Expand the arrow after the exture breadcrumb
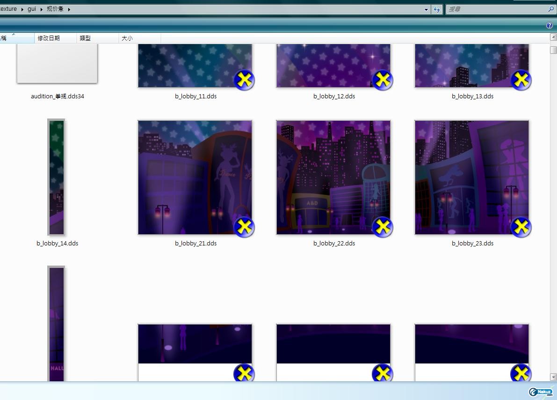This screenshot has width=557, height=400. (x=22, y=9)
